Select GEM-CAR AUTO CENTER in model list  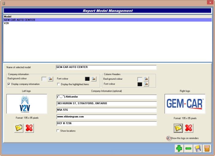point(107,20)
